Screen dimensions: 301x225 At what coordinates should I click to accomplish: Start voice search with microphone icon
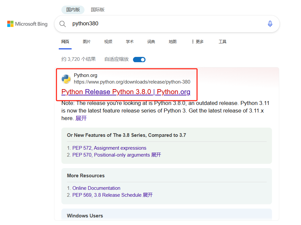(270, 24)
